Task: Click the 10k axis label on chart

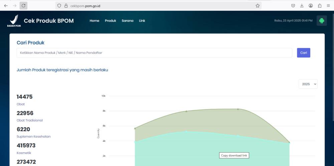Action: pyautogui.click(x=103, y=96)
